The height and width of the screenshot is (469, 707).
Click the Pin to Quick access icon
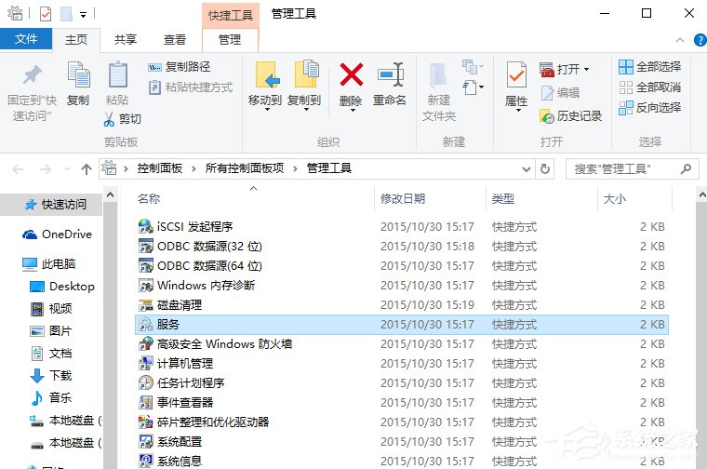[32, 74]
